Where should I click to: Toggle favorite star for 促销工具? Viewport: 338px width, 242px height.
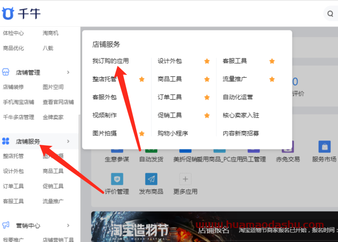coord(207,116)
